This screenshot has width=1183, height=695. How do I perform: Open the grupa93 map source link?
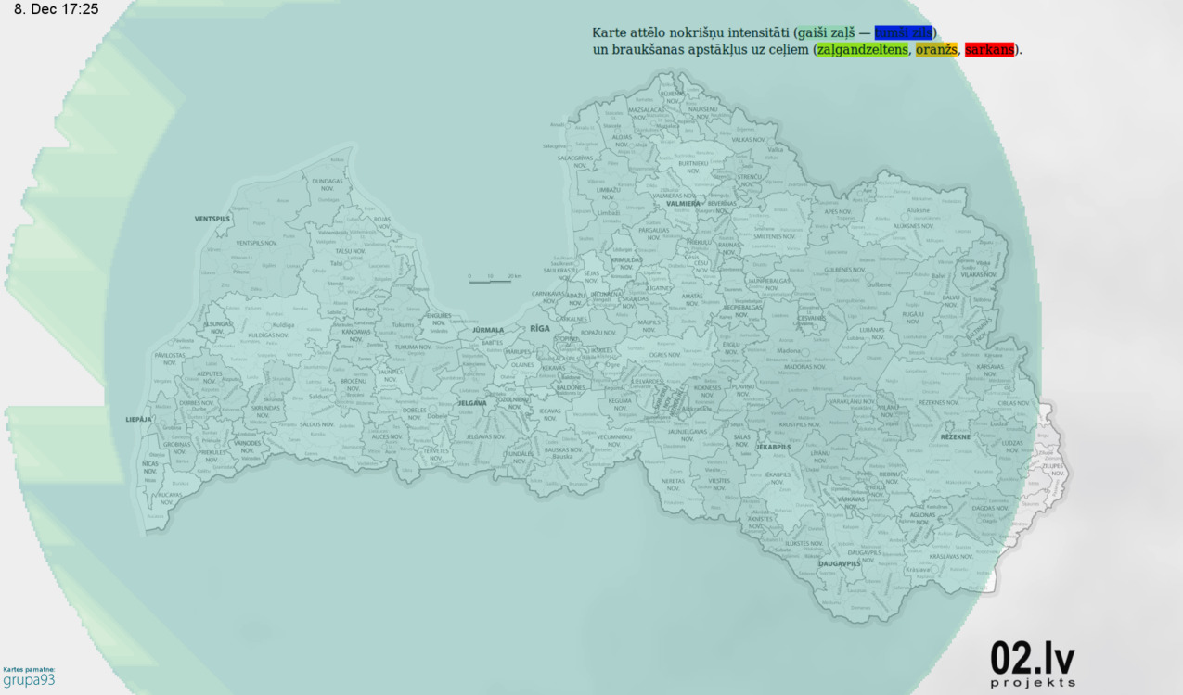point(29,680)
